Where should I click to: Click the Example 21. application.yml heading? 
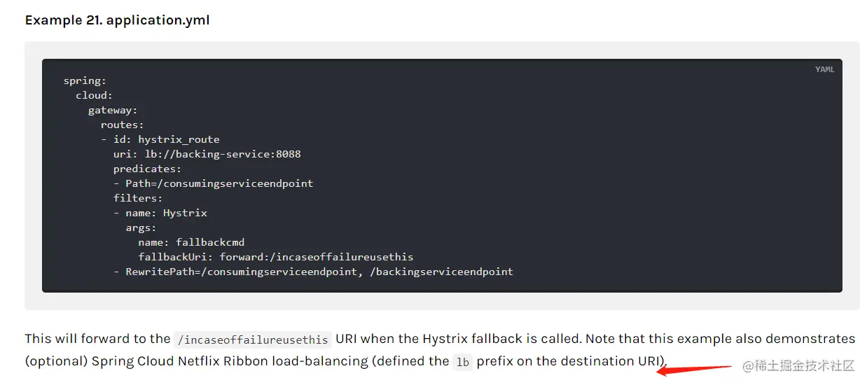tap(117, 20)
